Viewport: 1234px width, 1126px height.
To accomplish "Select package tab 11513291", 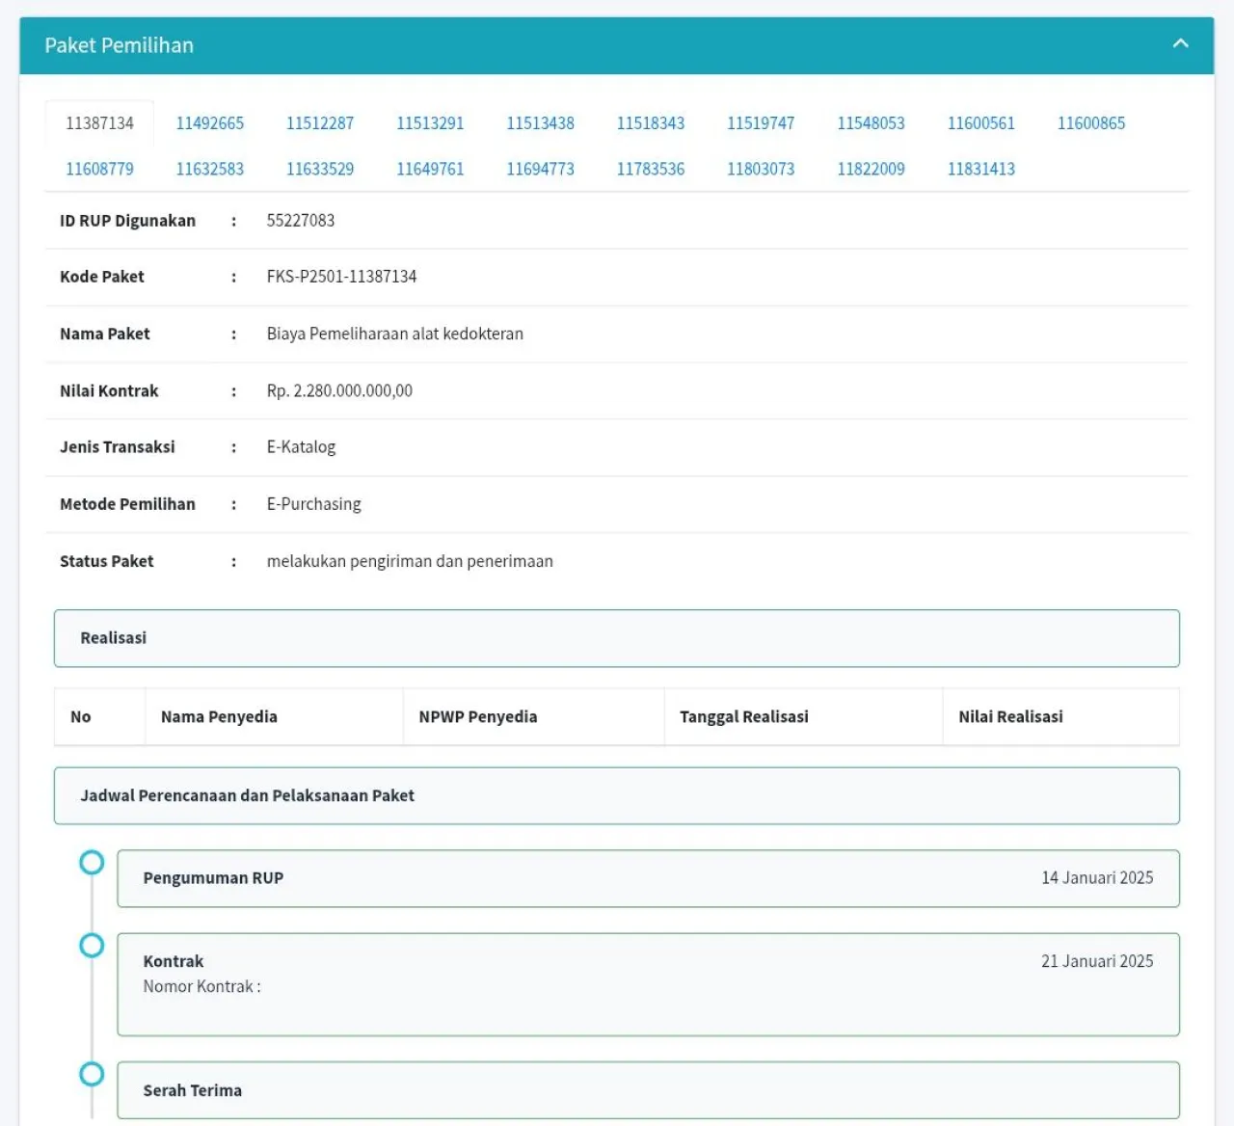I will click(x=430, y=123).
